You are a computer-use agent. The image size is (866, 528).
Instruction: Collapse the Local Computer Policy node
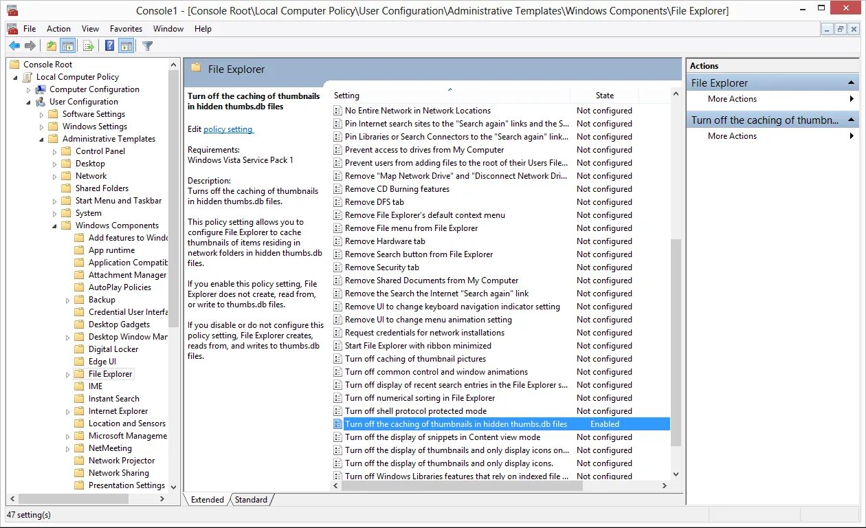point(15,78)
